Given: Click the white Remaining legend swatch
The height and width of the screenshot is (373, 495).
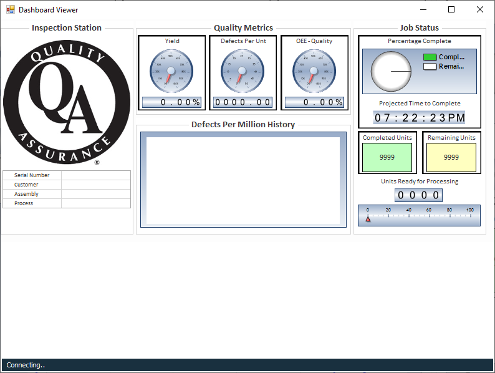Looking at the screenshot, I should (430, 67).
